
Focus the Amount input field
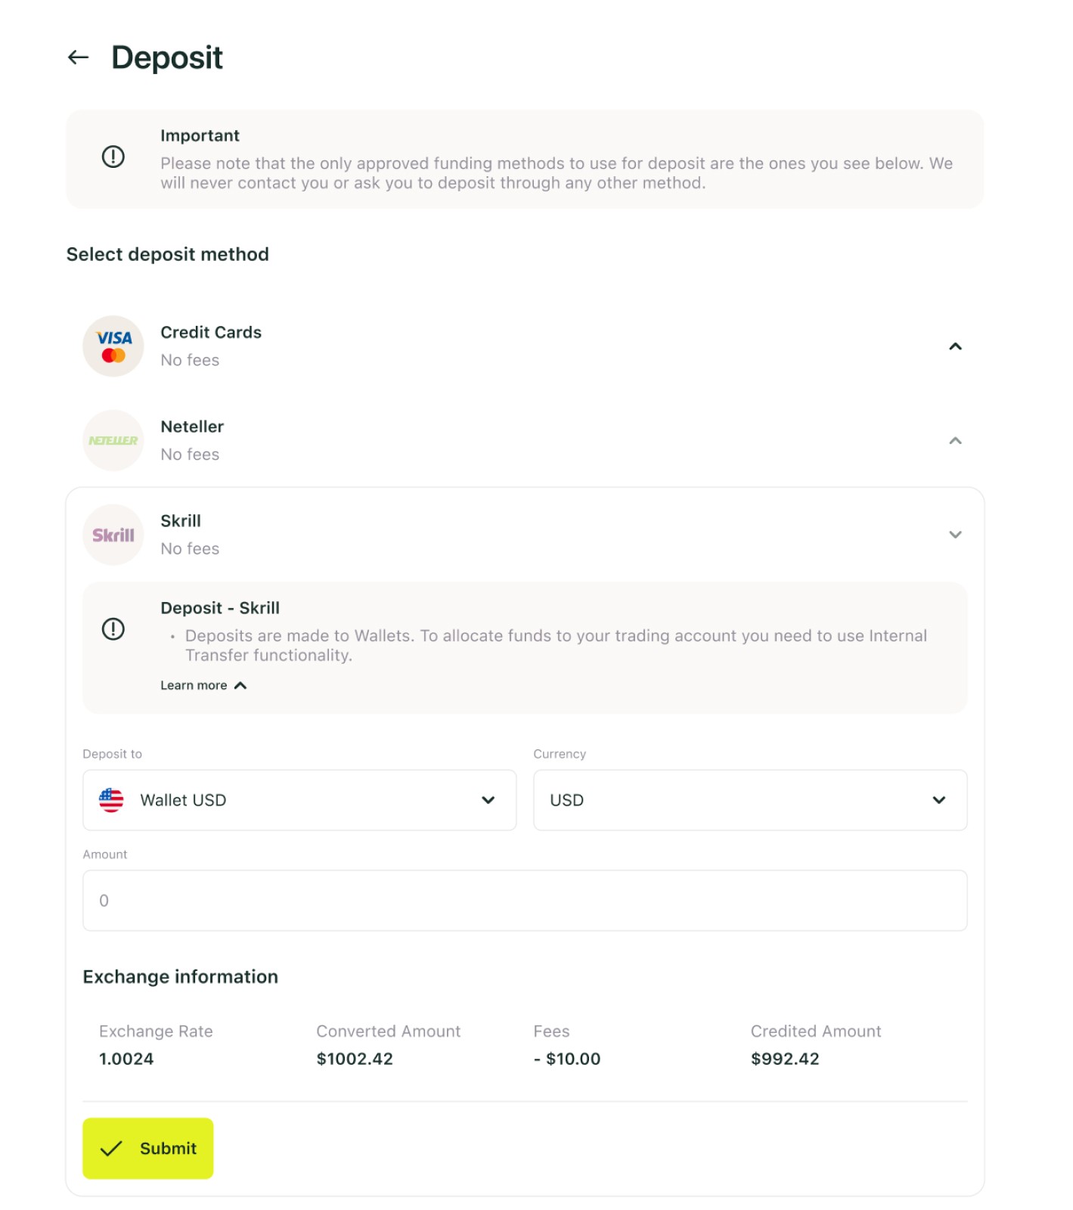[x=525, y=901]
